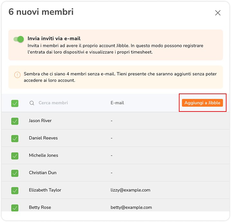
Task: Uncheck Christian Dun checkbox
Action: click(15, 173)
